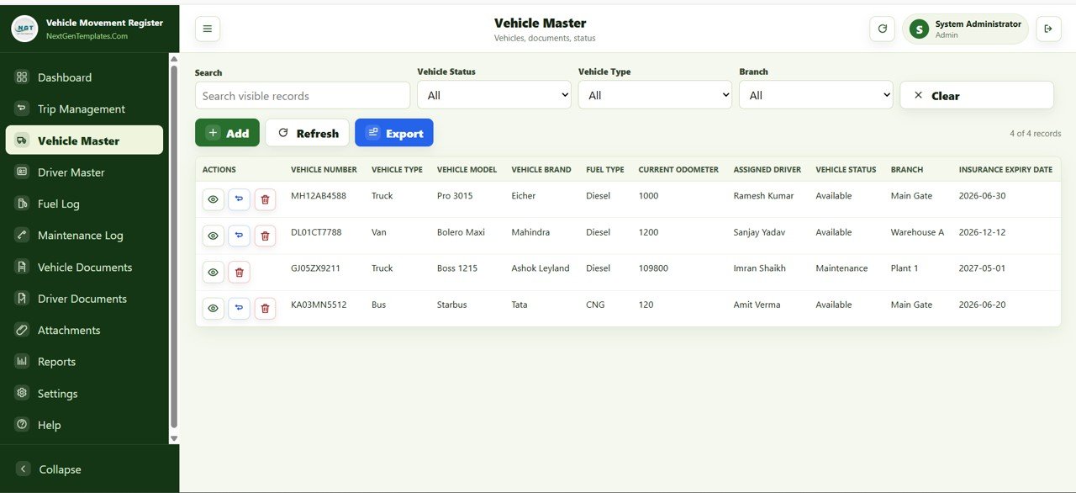1076x493 pixels.
Task: Open Driver Documents page
Action: pyautogui.click(x=84, y=299)
